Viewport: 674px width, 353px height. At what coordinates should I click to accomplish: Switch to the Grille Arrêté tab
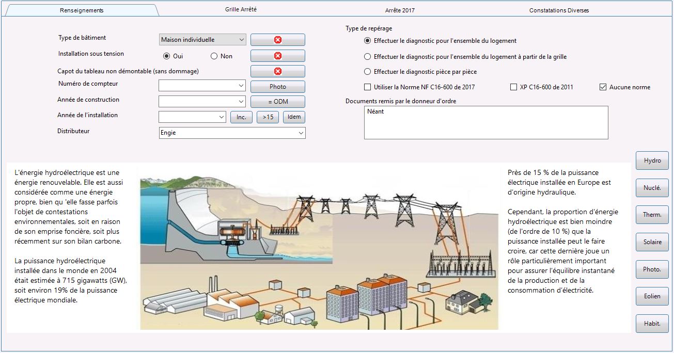pos(241,10)
